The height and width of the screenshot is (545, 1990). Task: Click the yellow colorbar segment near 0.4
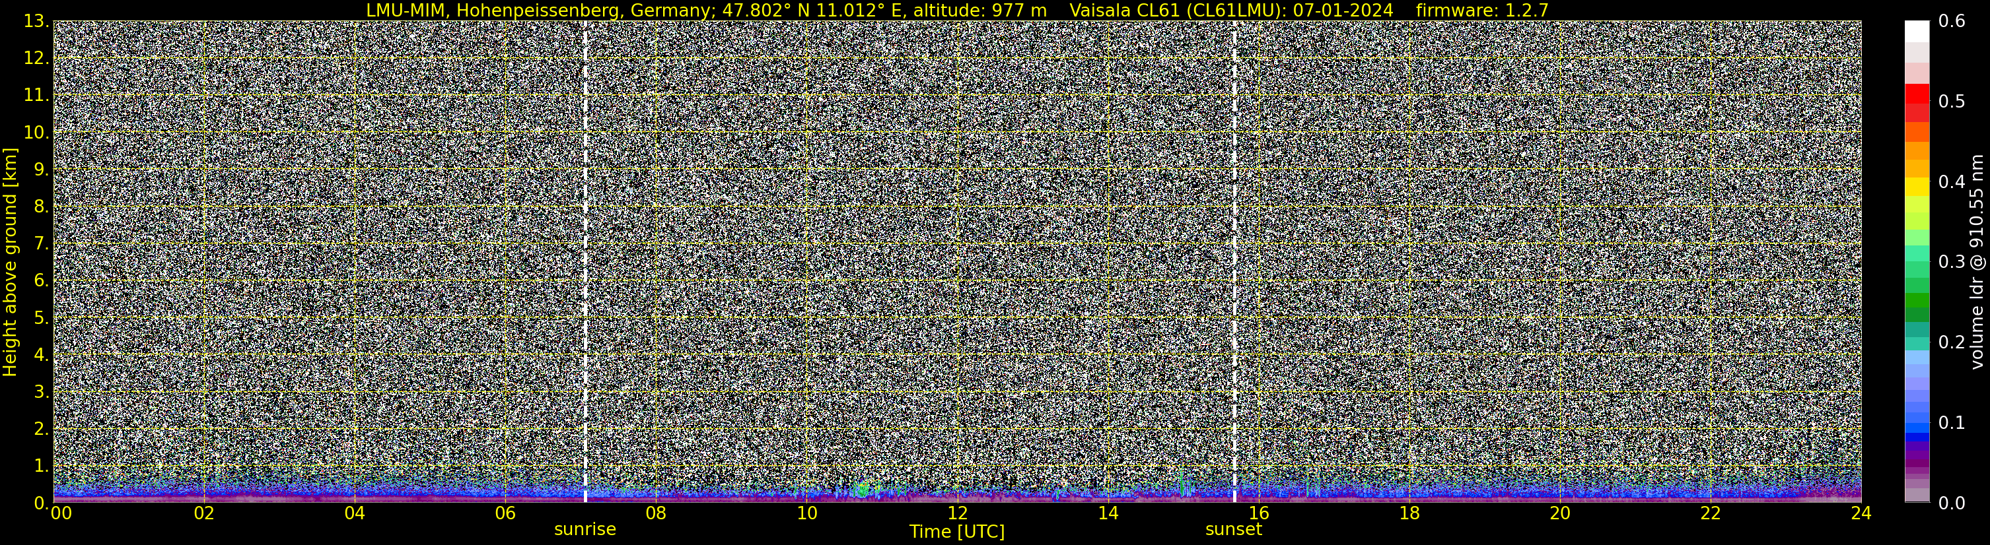tap(1917, 186)
